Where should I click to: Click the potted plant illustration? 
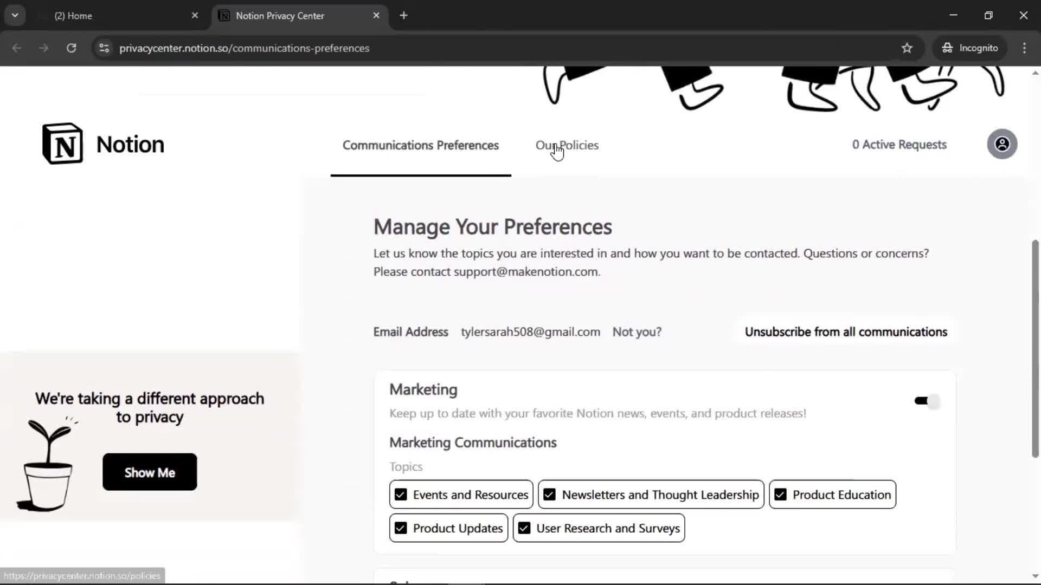[48, 464]
